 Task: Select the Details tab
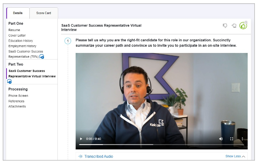pos(18,13)
